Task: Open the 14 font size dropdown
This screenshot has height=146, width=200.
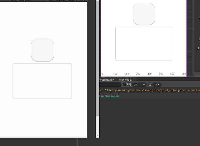Action: 157,85
